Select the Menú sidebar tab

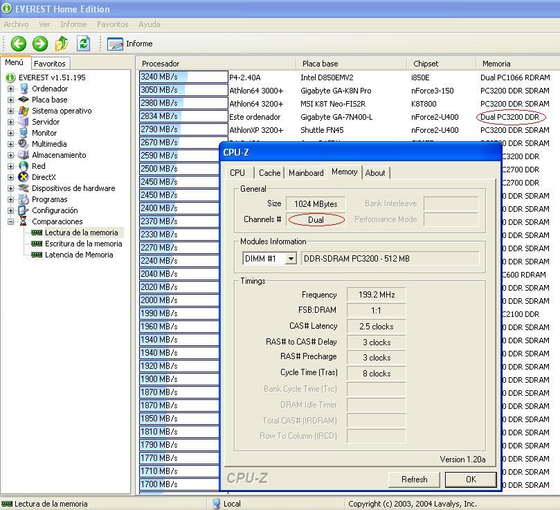[x=15, y=62]
